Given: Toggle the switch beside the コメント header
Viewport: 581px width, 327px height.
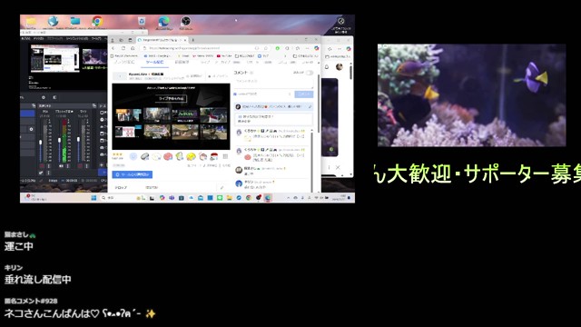Looking at the screenshot, I should click(310, 73).
